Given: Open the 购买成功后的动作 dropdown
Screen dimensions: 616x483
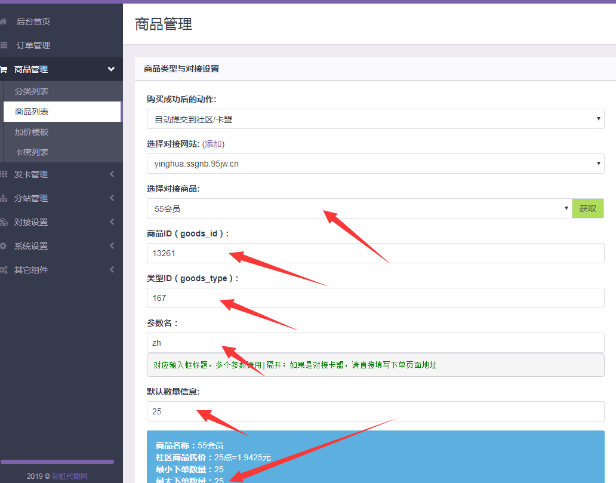Looking at the screenshot, I should 375,118.
